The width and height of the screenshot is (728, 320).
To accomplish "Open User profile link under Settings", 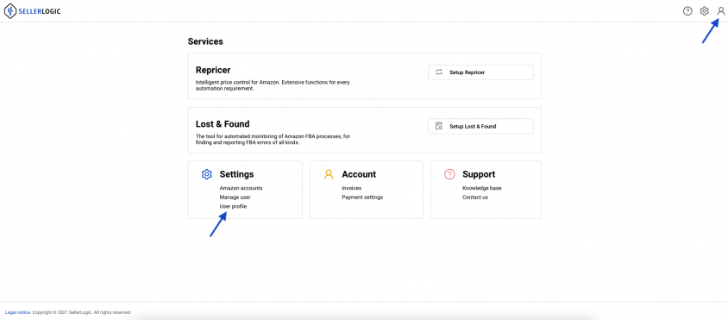I will pyautogui.click(x=233, y=206).
